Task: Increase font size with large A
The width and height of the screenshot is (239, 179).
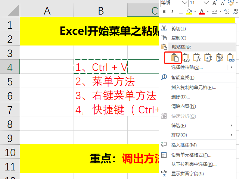Action: coord(214,3)
